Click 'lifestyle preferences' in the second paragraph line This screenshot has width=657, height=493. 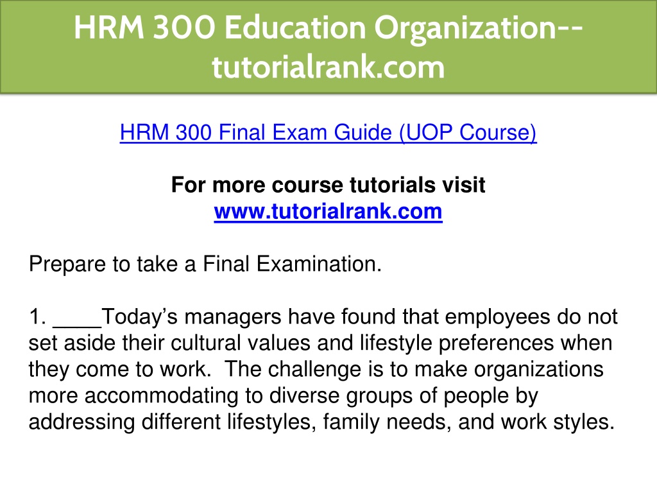(457, 343)
